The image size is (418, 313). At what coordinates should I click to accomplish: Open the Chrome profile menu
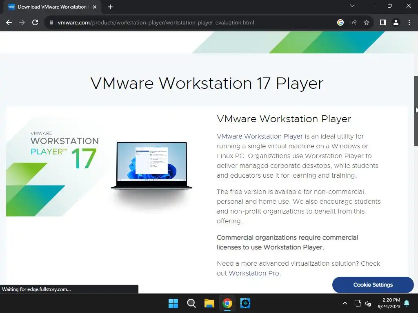[x=396, y=23]
